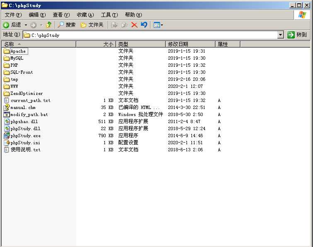
Task: Minimize the C:\phpStudy window
Action: [x=292, y=5]
